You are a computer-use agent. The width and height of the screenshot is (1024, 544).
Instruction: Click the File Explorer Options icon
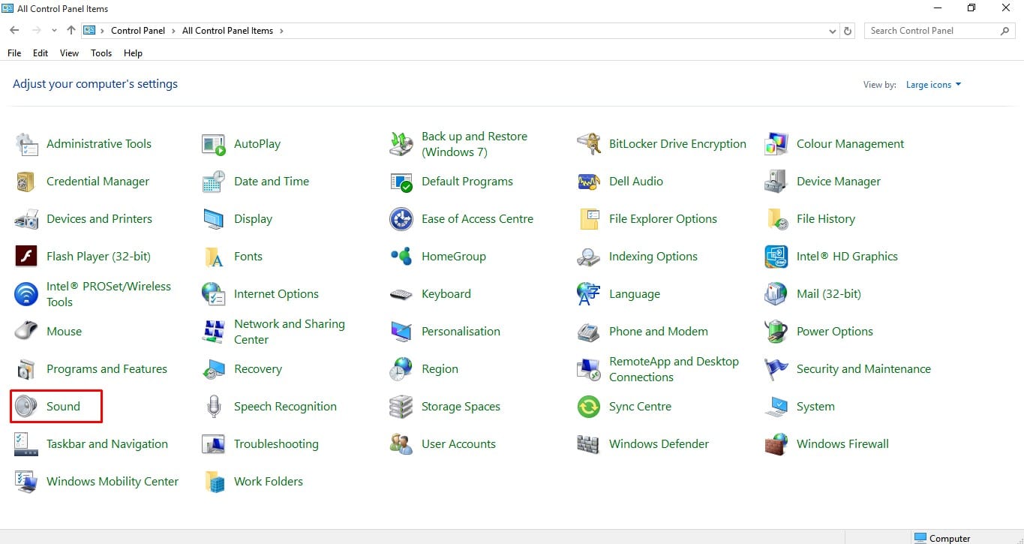(x=589, y=219)
